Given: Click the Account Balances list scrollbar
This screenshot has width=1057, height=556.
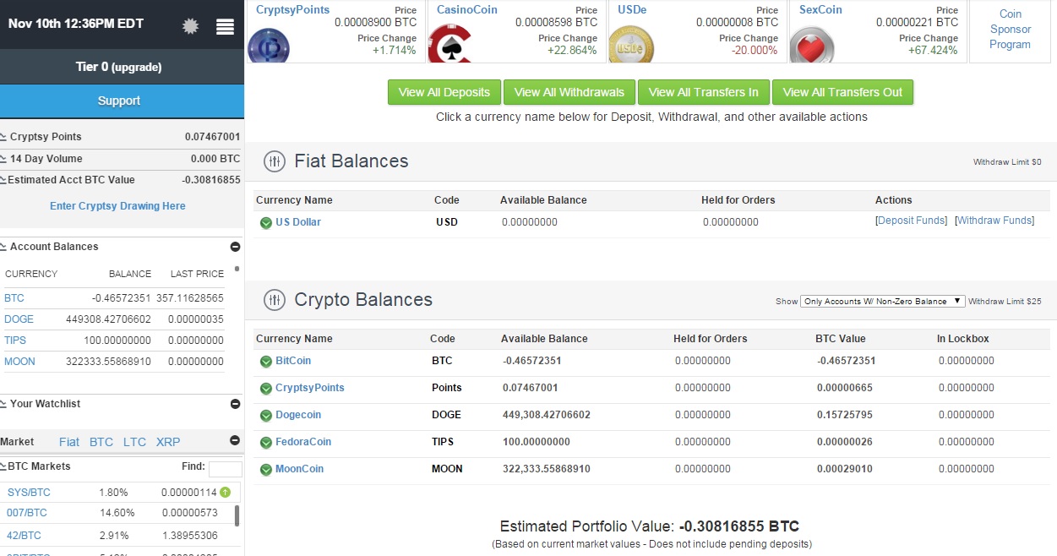Looking at the screenshot, I should [x=237, y=270].
